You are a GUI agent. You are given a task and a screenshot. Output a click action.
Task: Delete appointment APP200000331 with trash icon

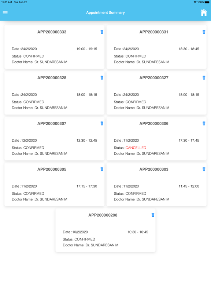(204, 32)
